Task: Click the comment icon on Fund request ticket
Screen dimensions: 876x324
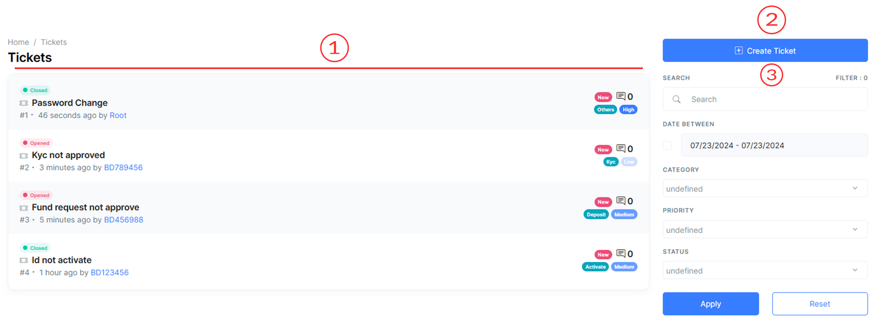Action: tap(621, 201)
